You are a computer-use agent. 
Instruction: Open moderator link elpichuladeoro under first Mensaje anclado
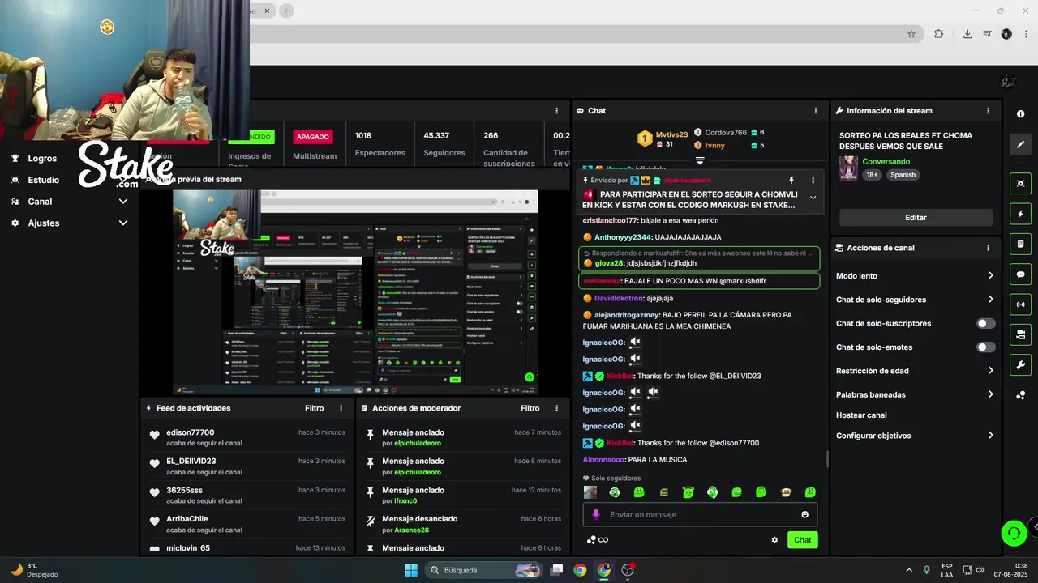[x=418, y=444]
